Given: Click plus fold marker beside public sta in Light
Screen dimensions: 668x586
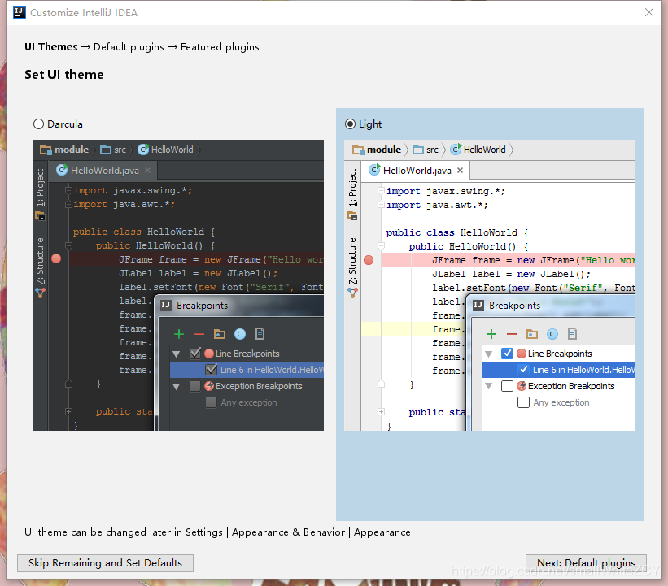Looking at the screenshot, I should 381,411.
